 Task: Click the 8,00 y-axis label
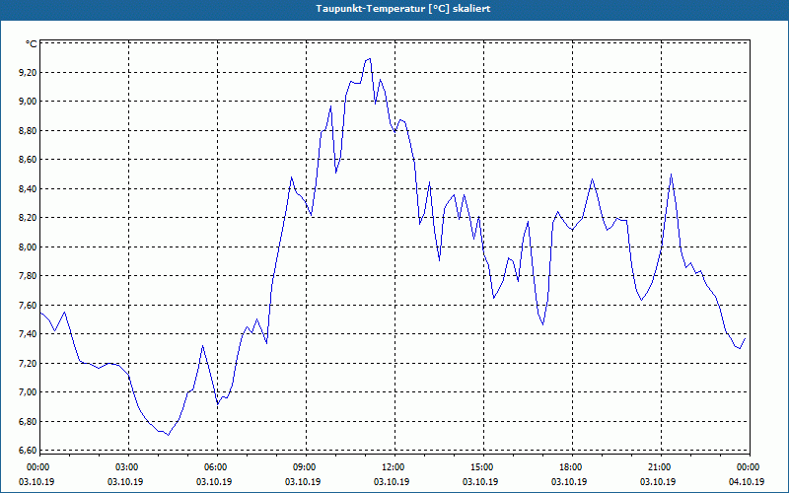point(29,247)
